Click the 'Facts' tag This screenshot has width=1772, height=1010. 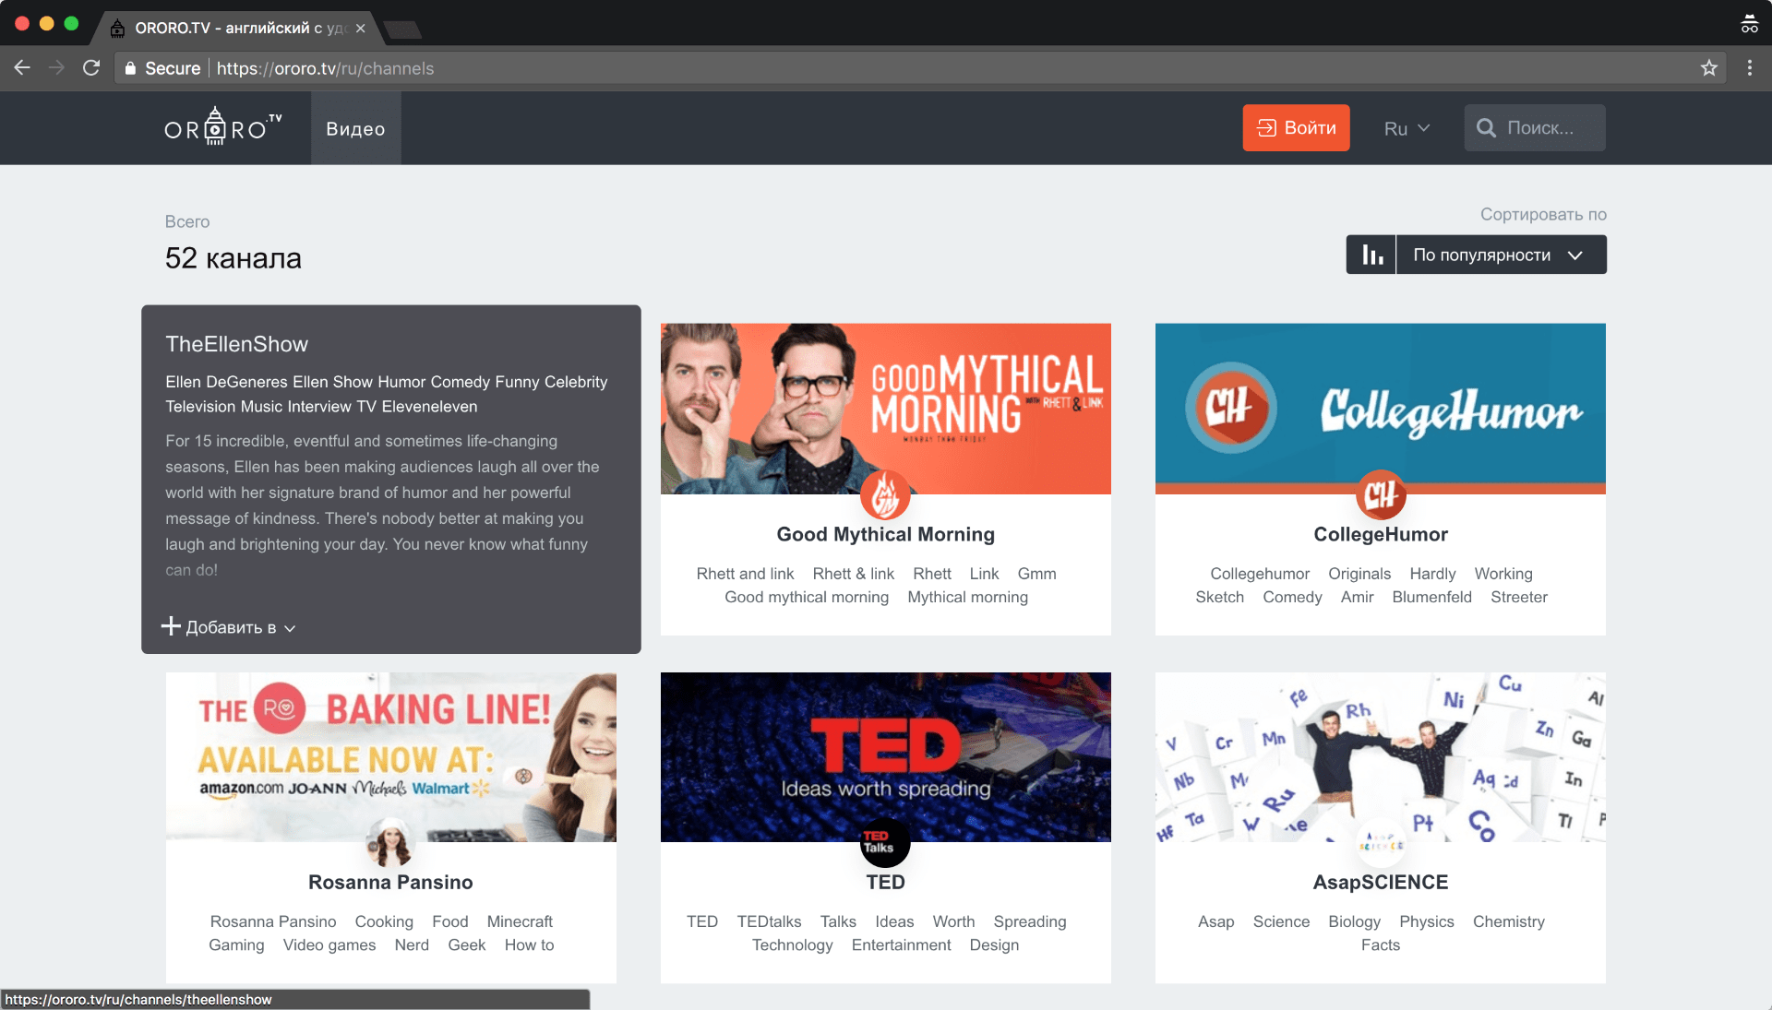pos(1380,945)
